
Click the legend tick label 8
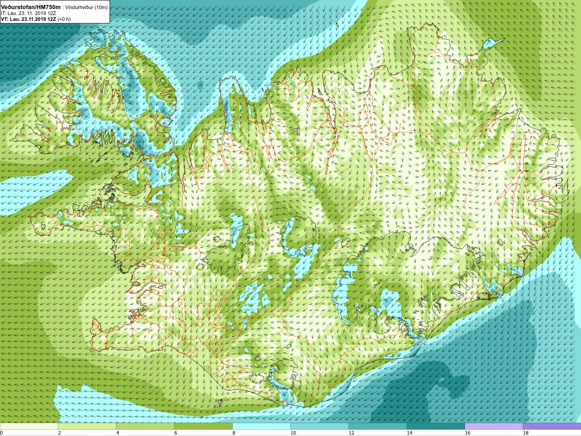tap(234, 433)
